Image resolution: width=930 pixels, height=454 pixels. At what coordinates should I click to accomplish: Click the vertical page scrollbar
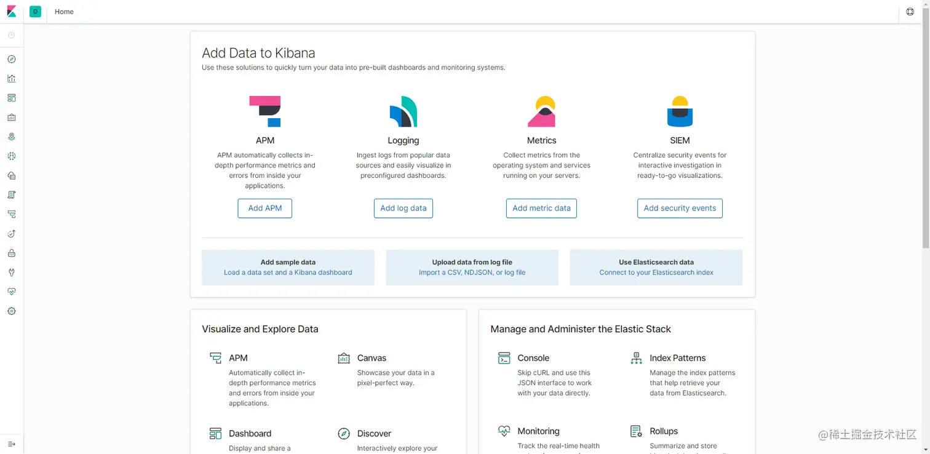[x=926, y=135]
